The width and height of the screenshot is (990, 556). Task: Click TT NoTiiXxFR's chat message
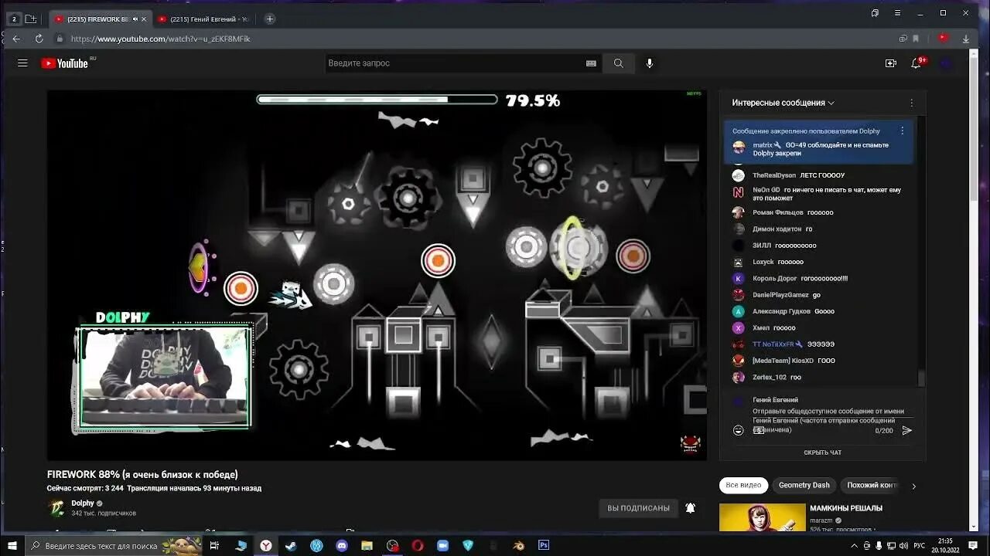(x=820, y=344)
